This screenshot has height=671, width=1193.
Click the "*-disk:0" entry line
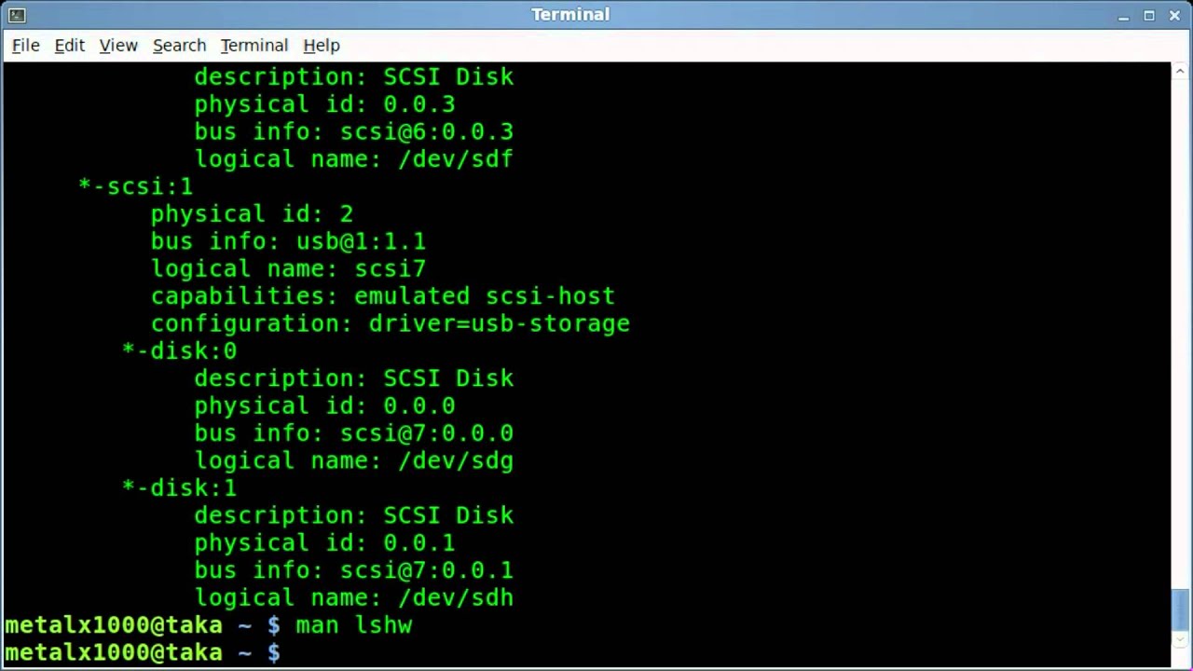(x=180, y=351)
